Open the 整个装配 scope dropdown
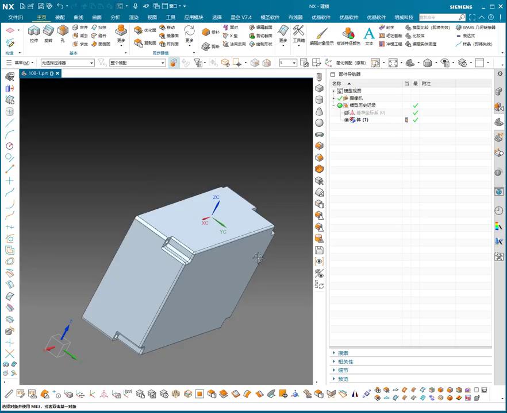The width and height of the screenshot is (507, 413). 137,63
